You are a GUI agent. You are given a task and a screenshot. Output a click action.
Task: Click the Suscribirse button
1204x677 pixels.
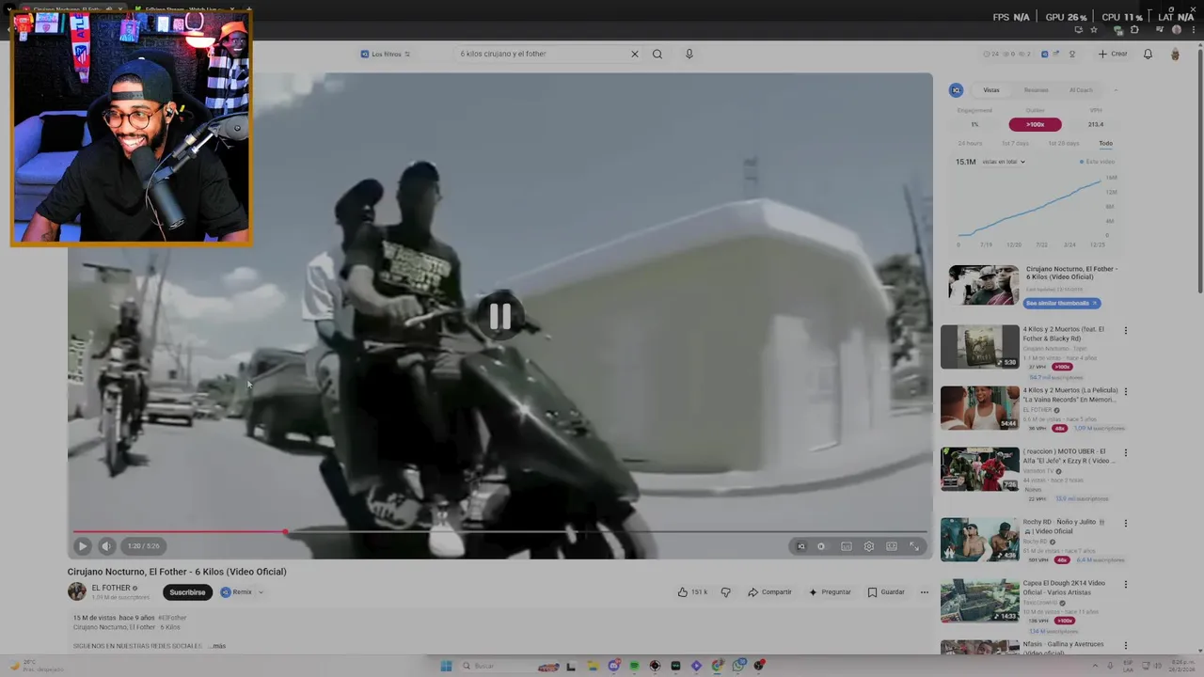click(187, 592)
